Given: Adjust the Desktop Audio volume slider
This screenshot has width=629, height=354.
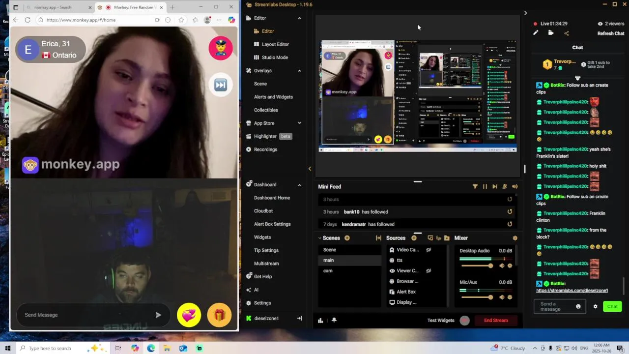Looking at the screenshot, I should coord(476,265).
